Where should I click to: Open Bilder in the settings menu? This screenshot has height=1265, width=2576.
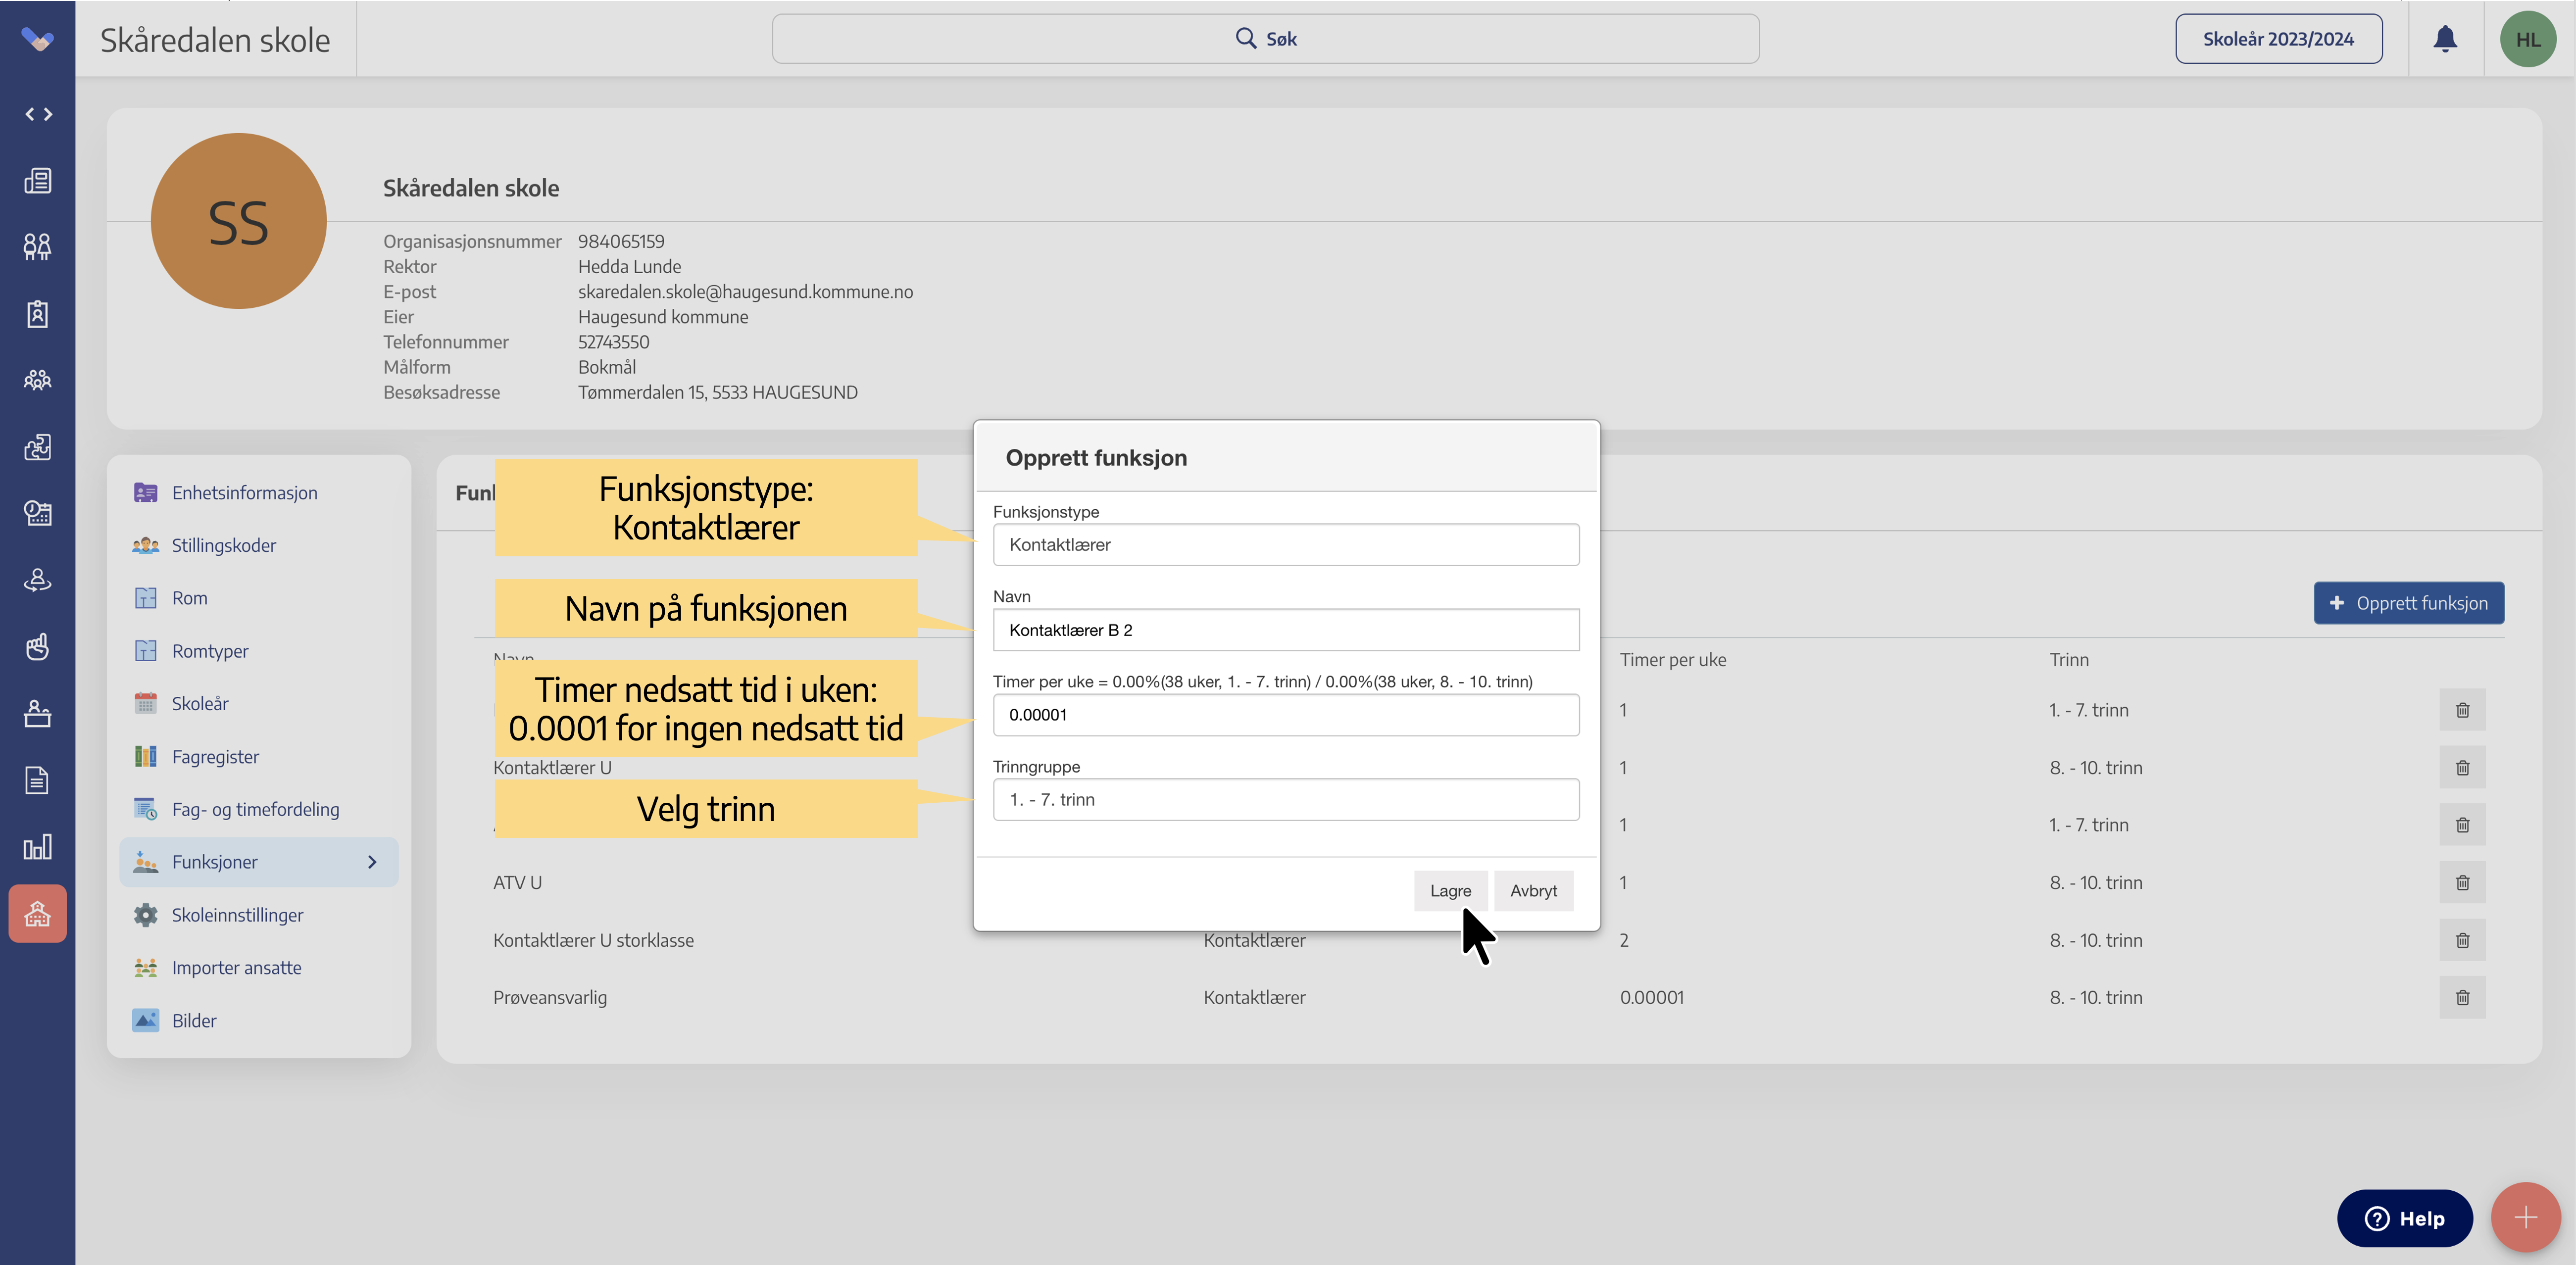(x=193, y=1021)
